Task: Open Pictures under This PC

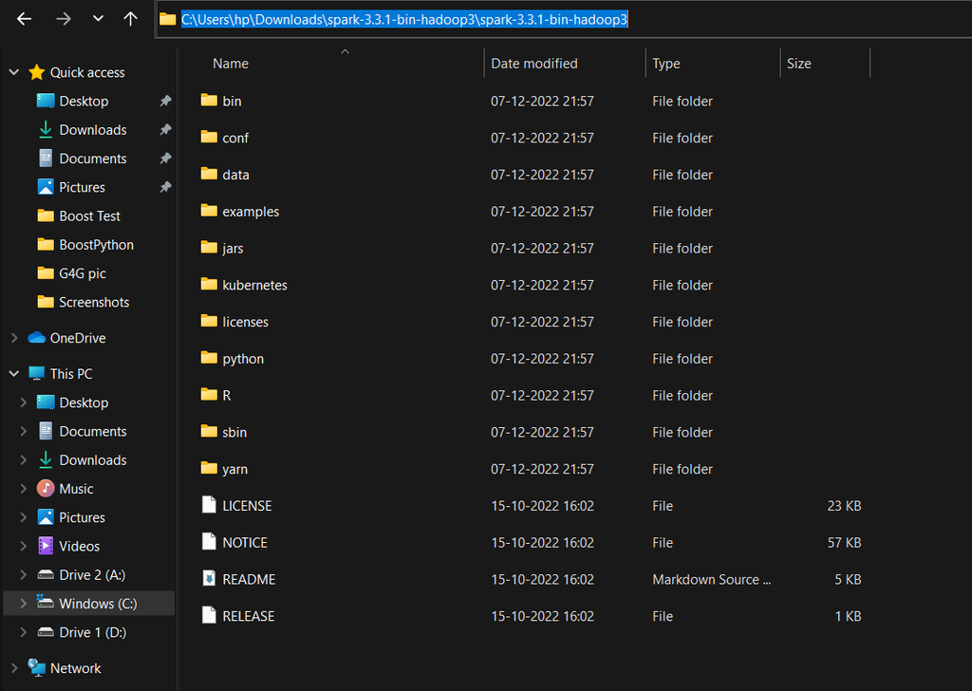Action: coord(82,517)
